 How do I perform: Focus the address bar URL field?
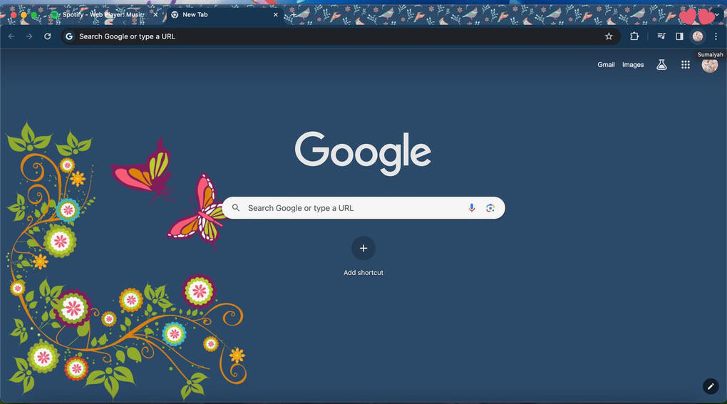(341, 36)
